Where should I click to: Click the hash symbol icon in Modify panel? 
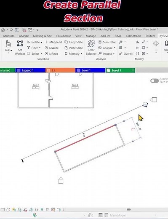[137, 48]
